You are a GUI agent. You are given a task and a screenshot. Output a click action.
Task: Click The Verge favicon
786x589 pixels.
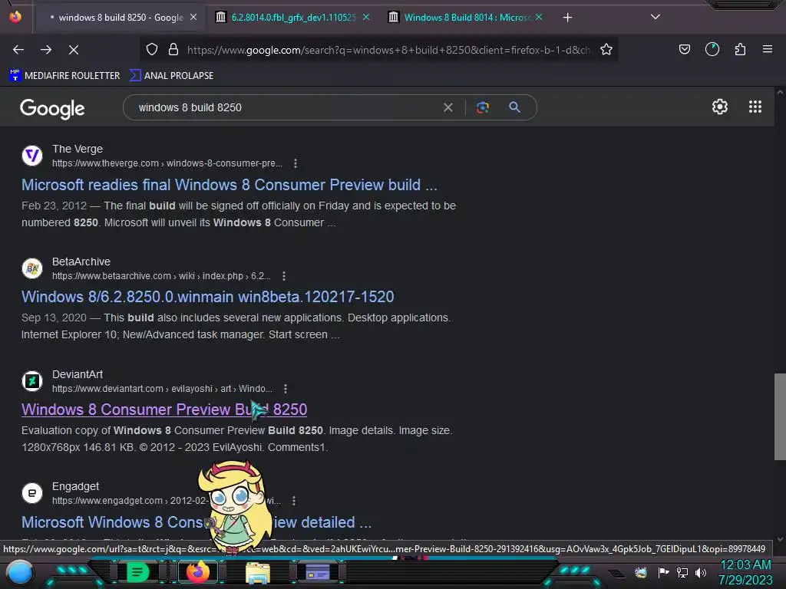click(32, 155)
